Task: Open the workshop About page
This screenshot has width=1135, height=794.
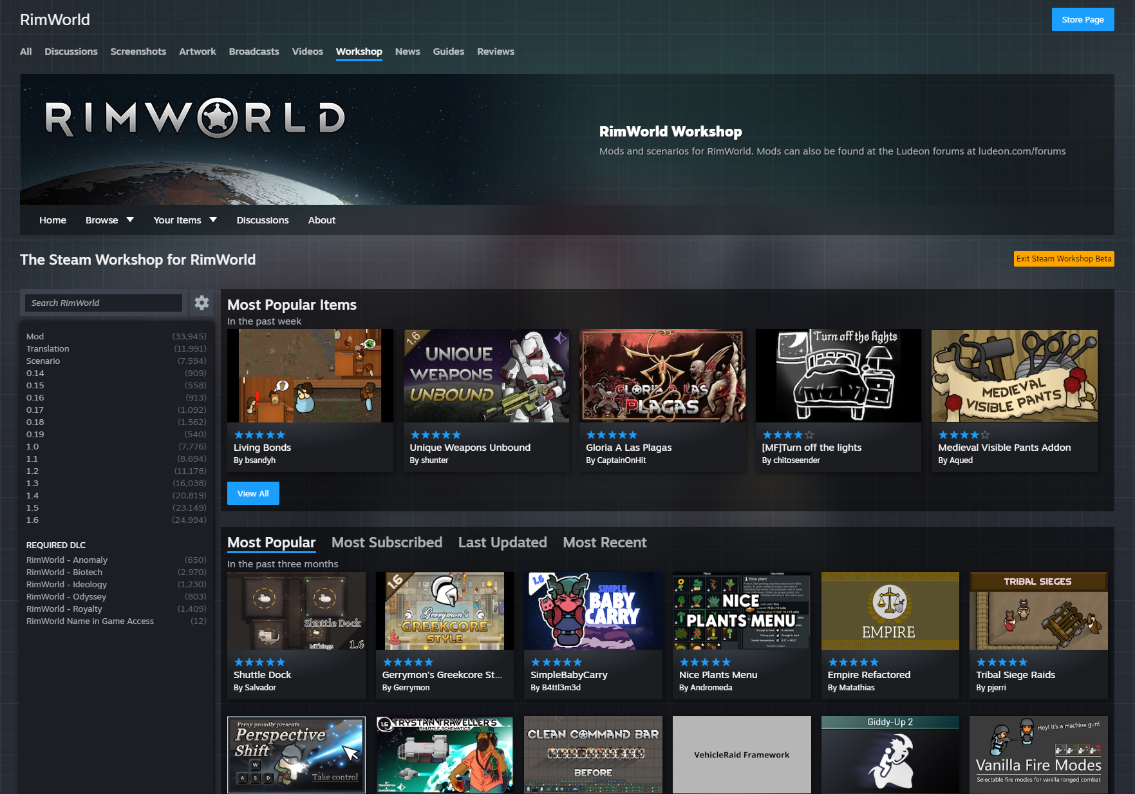Action: point(322,220)
